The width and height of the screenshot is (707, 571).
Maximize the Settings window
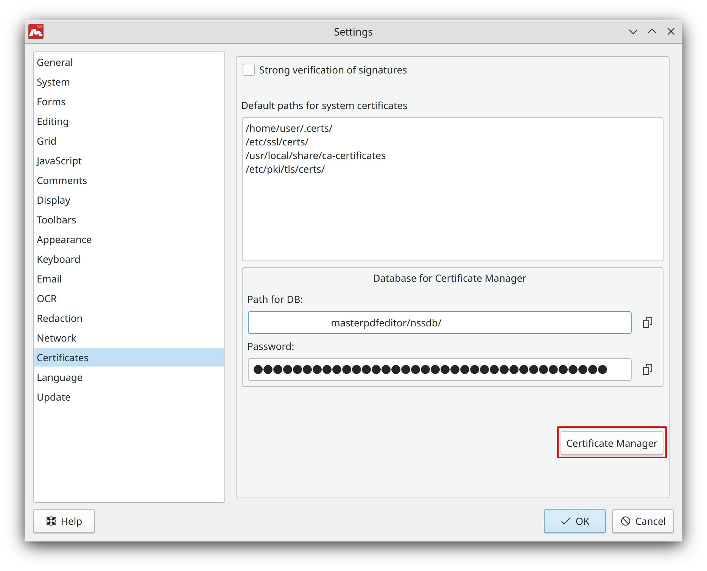point(652,32)
